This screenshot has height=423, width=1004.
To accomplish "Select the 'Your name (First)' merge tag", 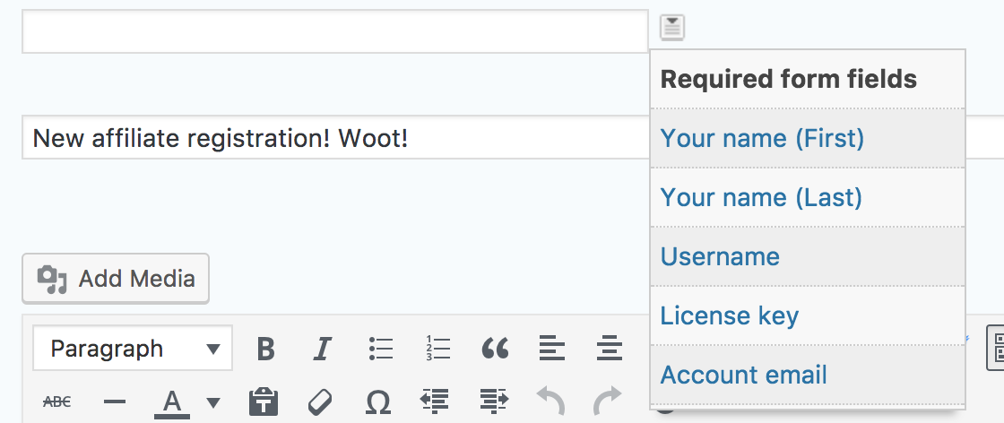I will coord(808,138).
